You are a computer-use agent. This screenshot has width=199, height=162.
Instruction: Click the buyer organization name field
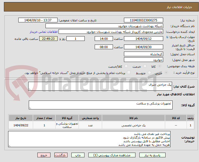click(x=104, y=26)
